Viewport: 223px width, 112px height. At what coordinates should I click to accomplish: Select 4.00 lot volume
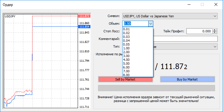tap(138, 60)
